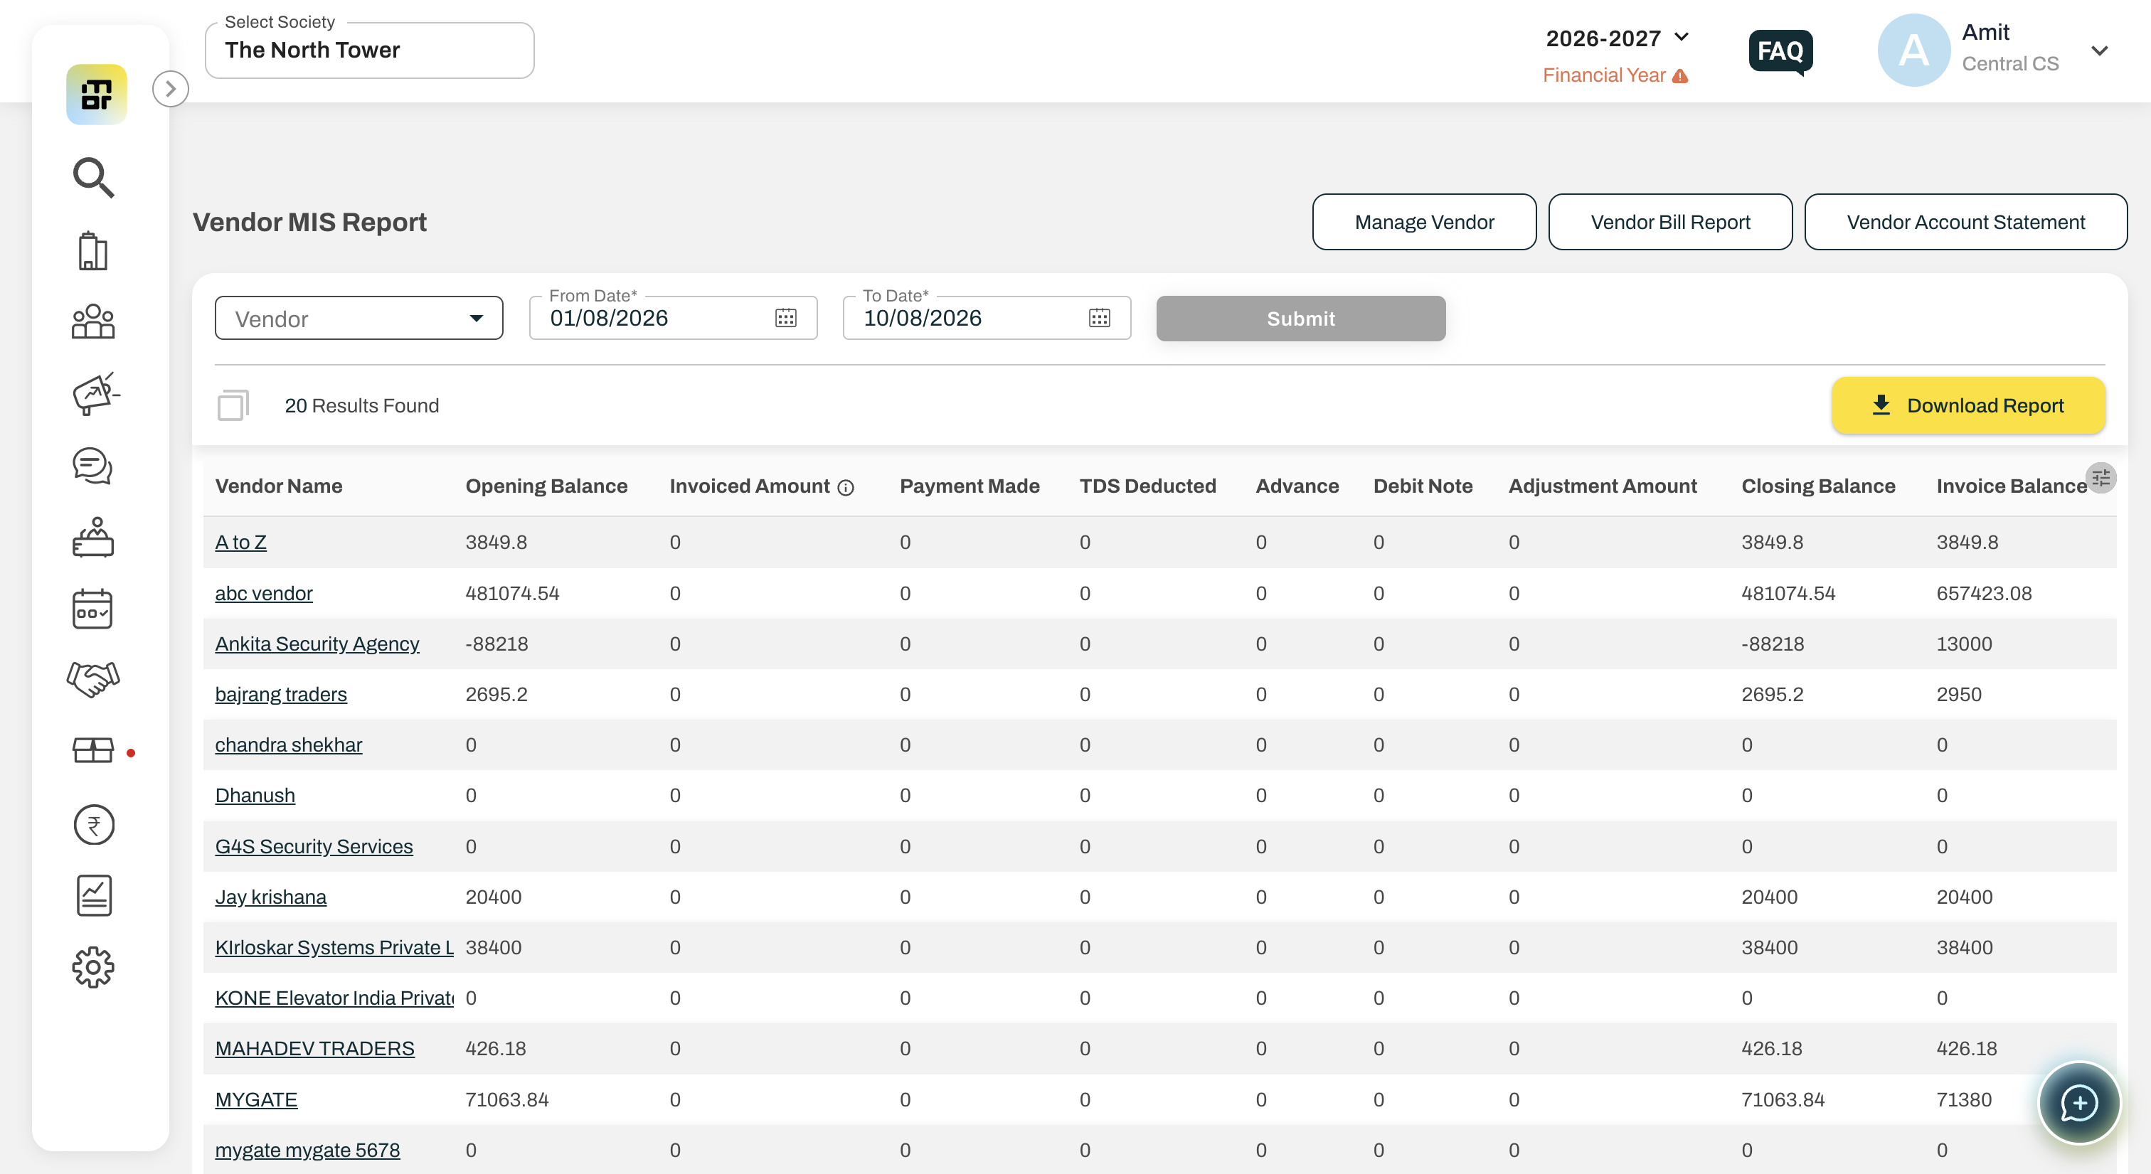Open the A to Z vendor link
Image resolution: width=2151 pixels, height=1174 pixels.
pos(240,542)
